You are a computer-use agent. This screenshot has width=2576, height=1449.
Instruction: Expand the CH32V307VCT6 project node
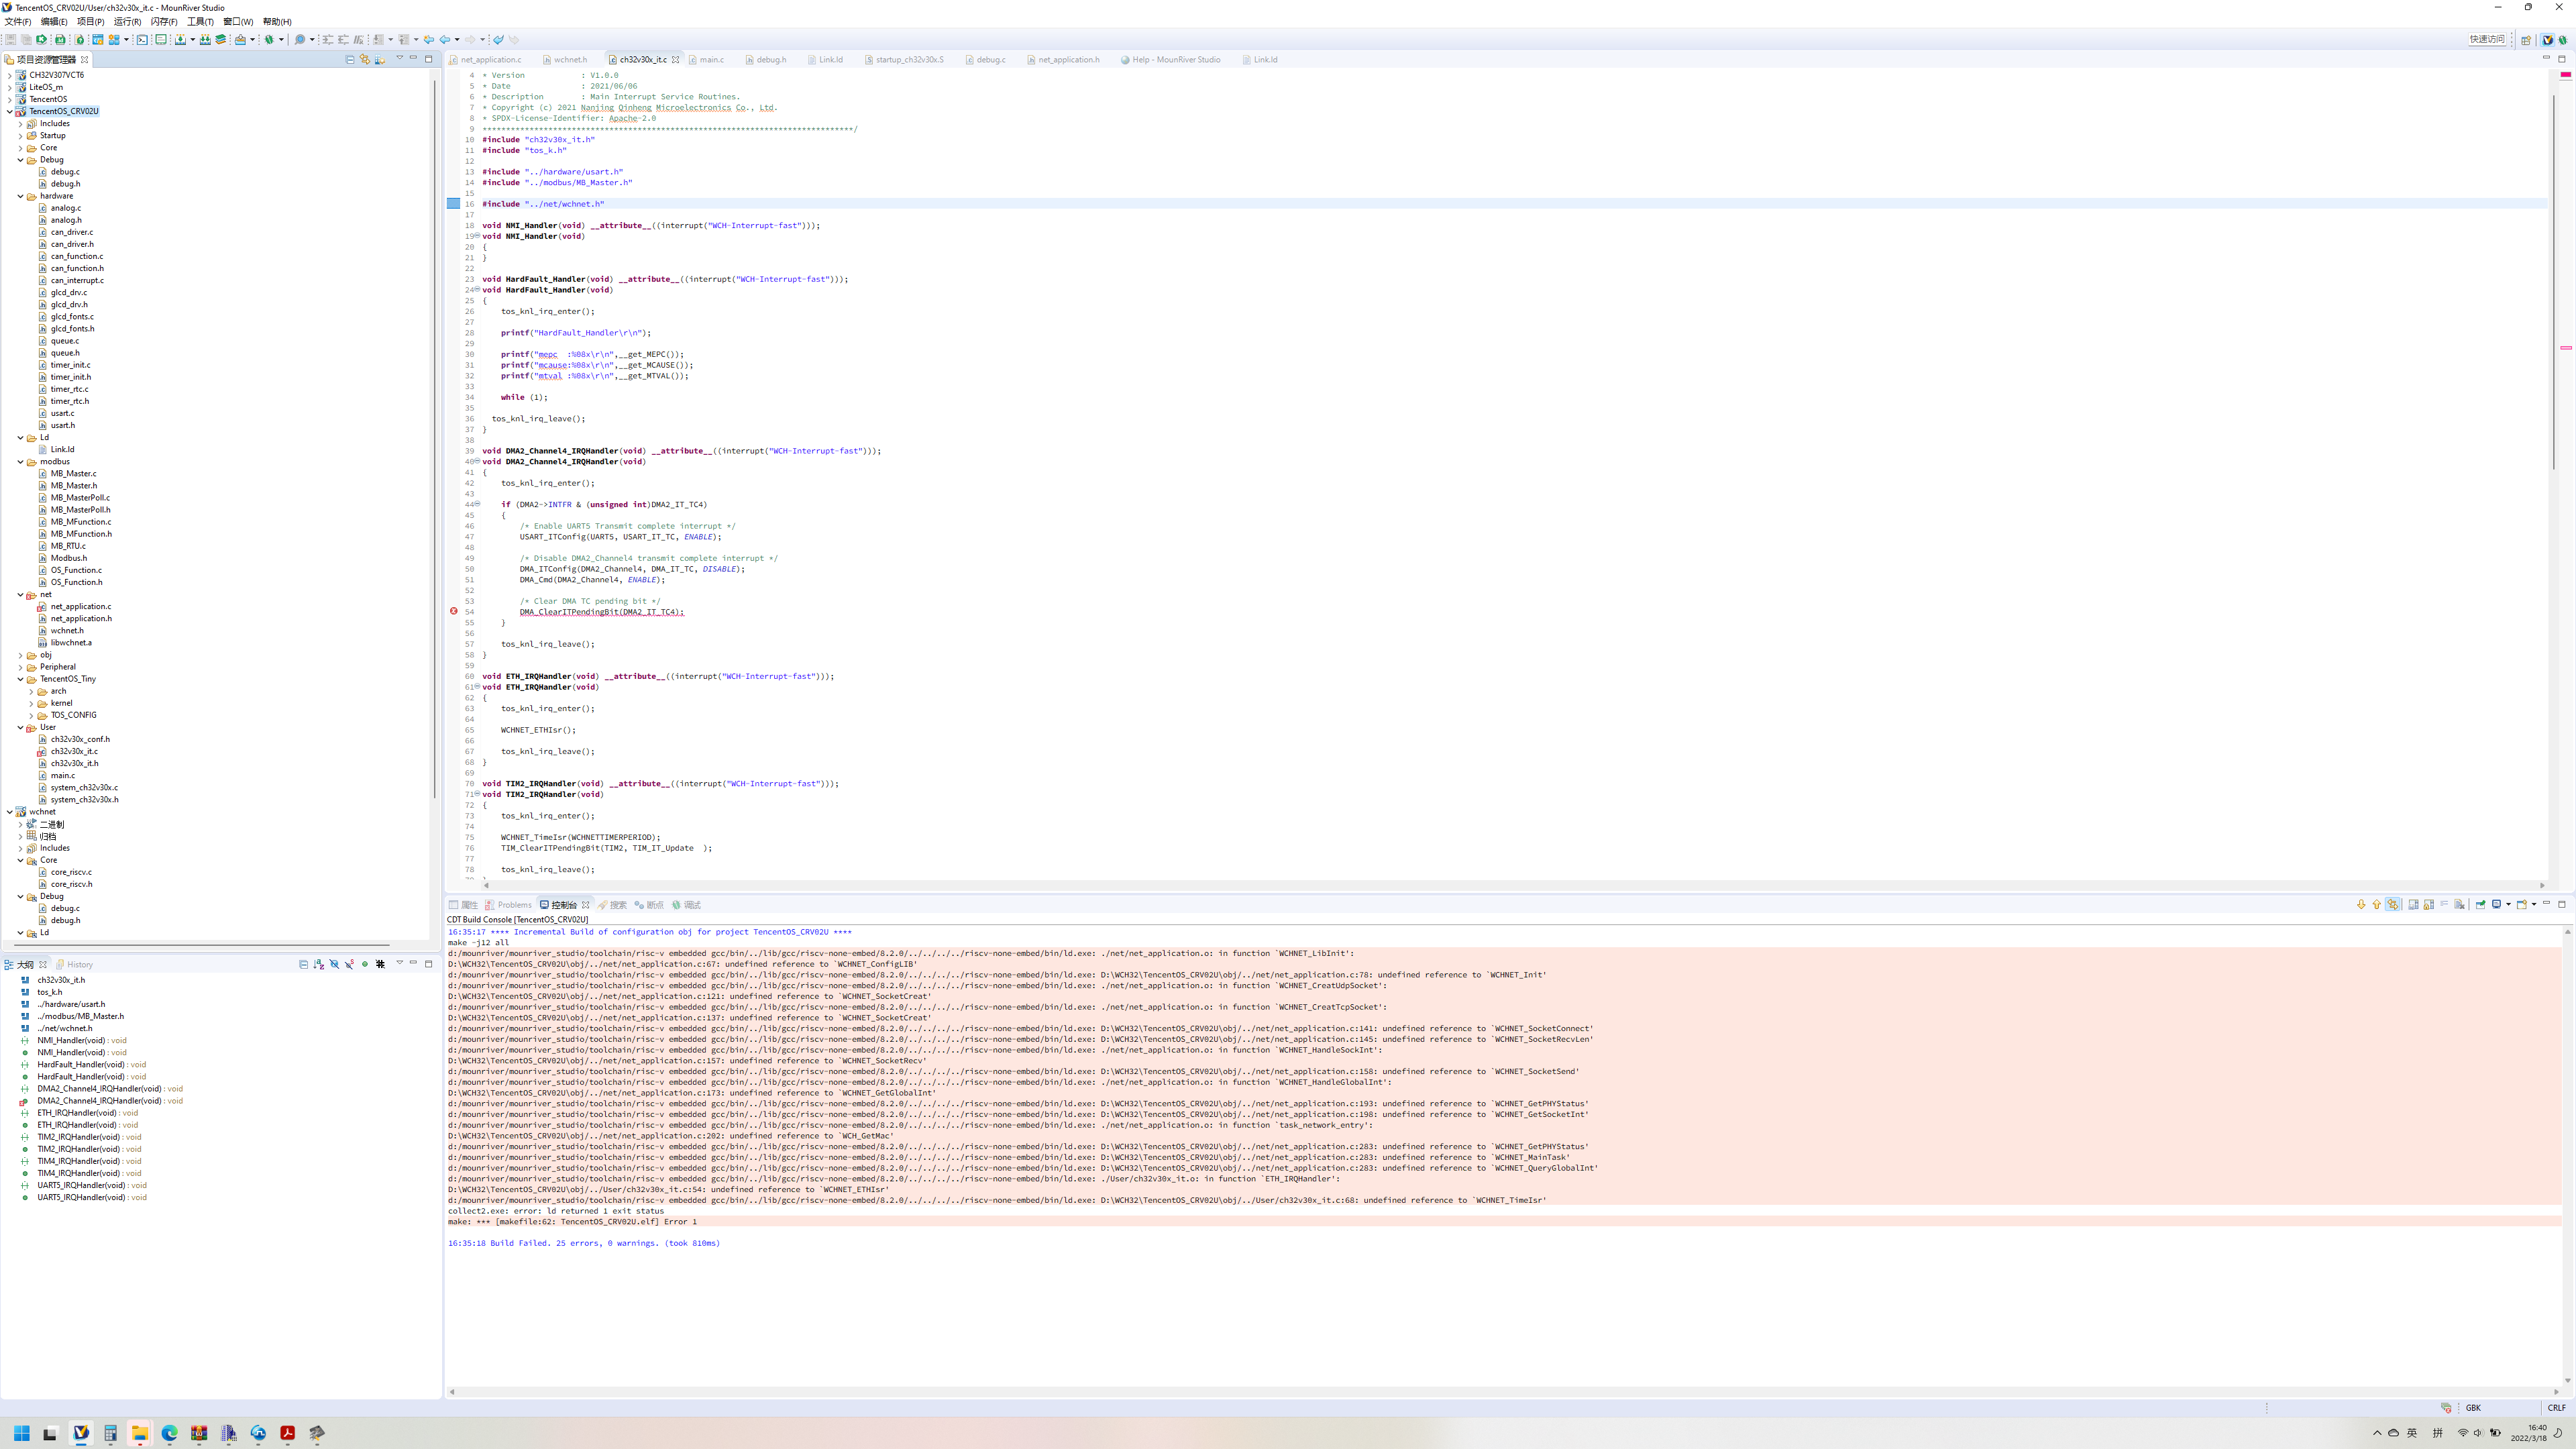(x=10, y=75)
